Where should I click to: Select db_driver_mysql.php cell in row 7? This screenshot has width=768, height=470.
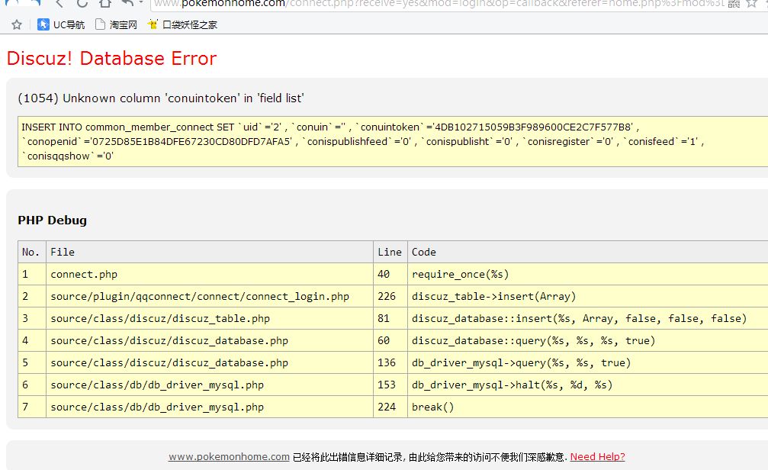pyautogui.click(x=210, y=406)
